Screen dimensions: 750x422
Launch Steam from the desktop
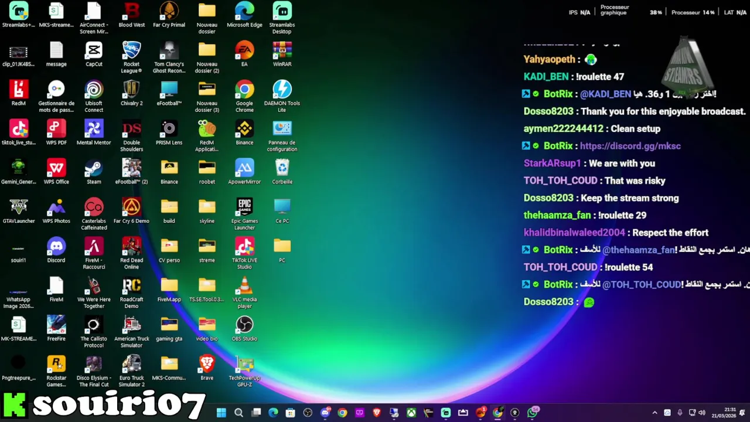(94, 172)
